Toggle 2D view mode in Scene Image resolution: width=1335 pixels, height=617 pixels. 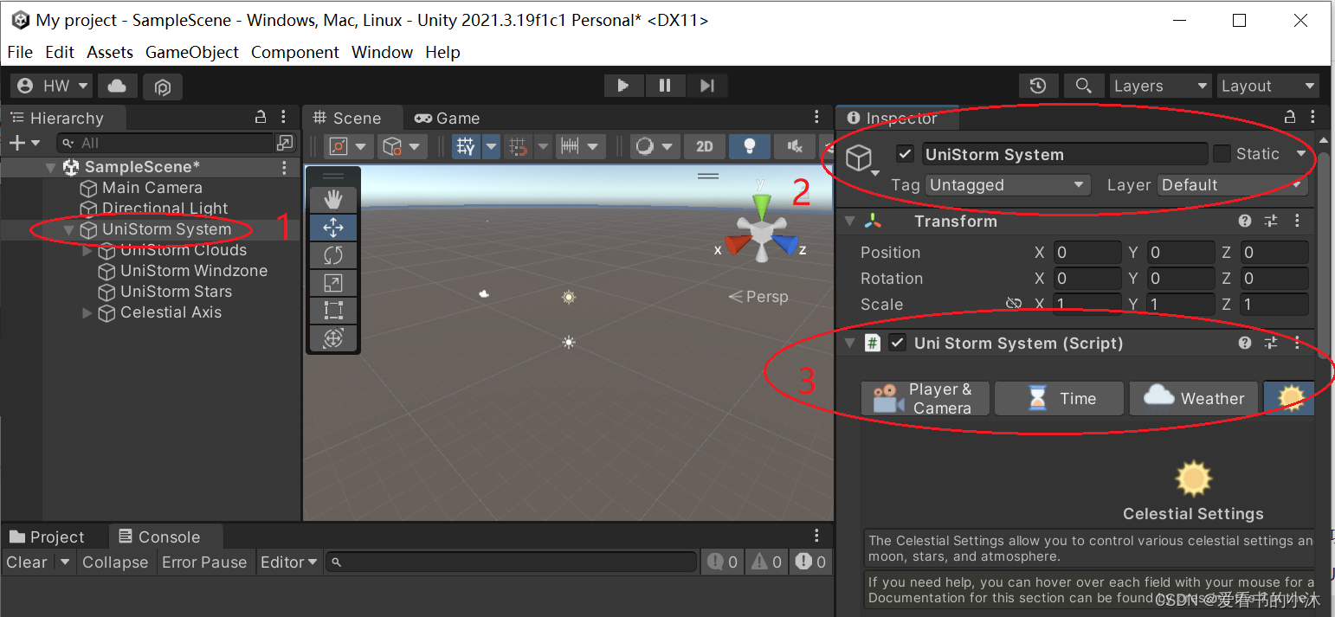pos(705,146)
